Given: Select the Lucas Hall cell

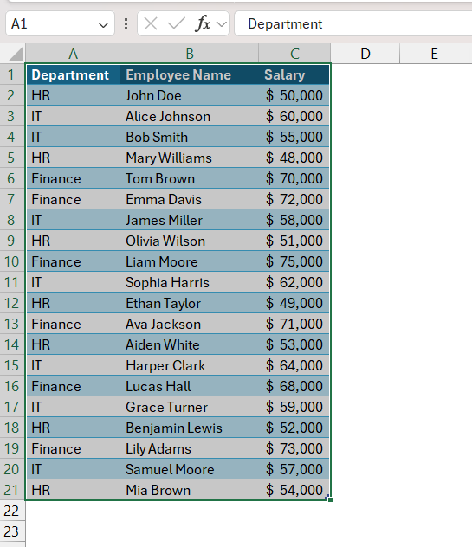Looking at the screenshot, I should coord(189,386).
